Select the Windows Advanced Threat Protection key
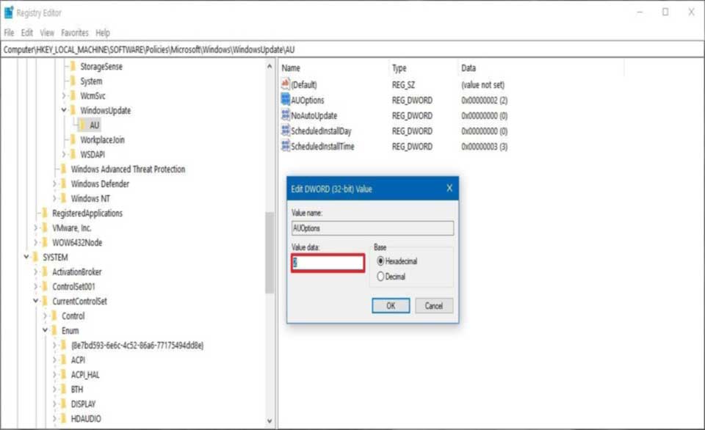This screenshot has height=430, width=705. pos(128,169)
